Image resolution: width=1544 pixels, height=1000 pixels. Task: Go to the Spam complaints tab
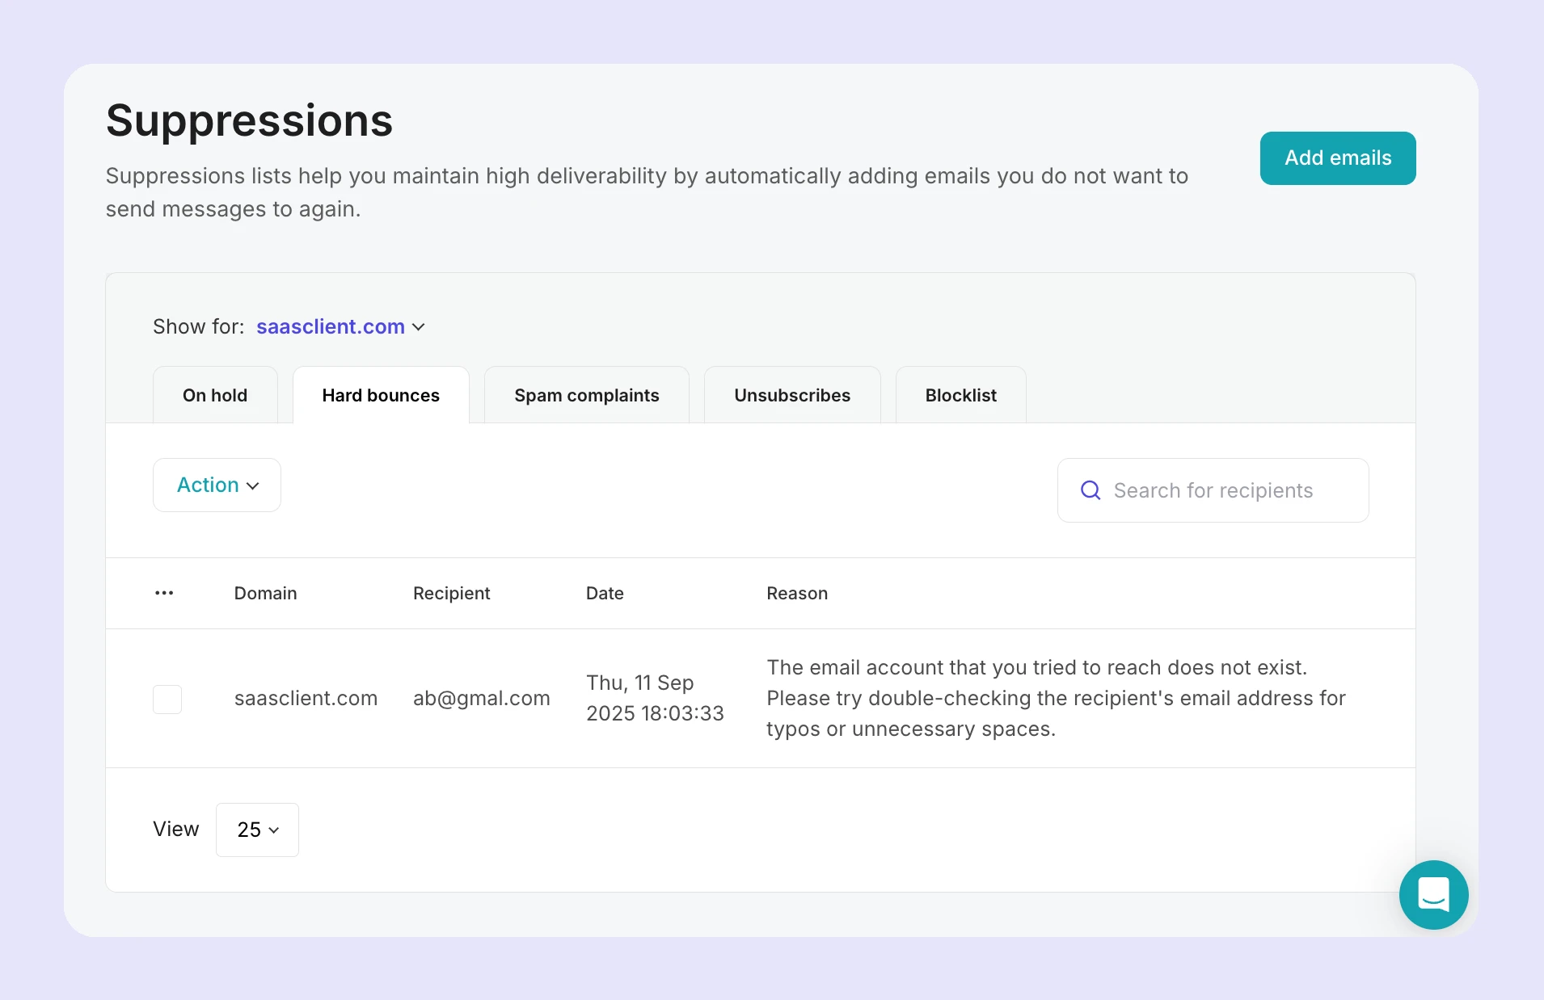[586, 395]
